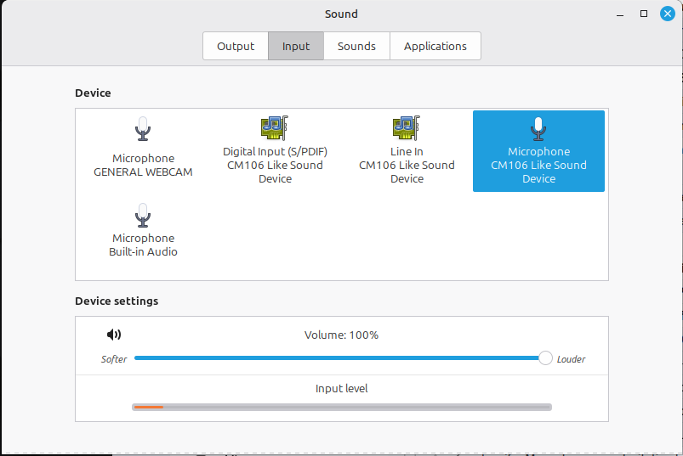683x456 pixels.
Task: Click the middle of the volume slider track
Action: pyautogui.click(x=340, y=358)
